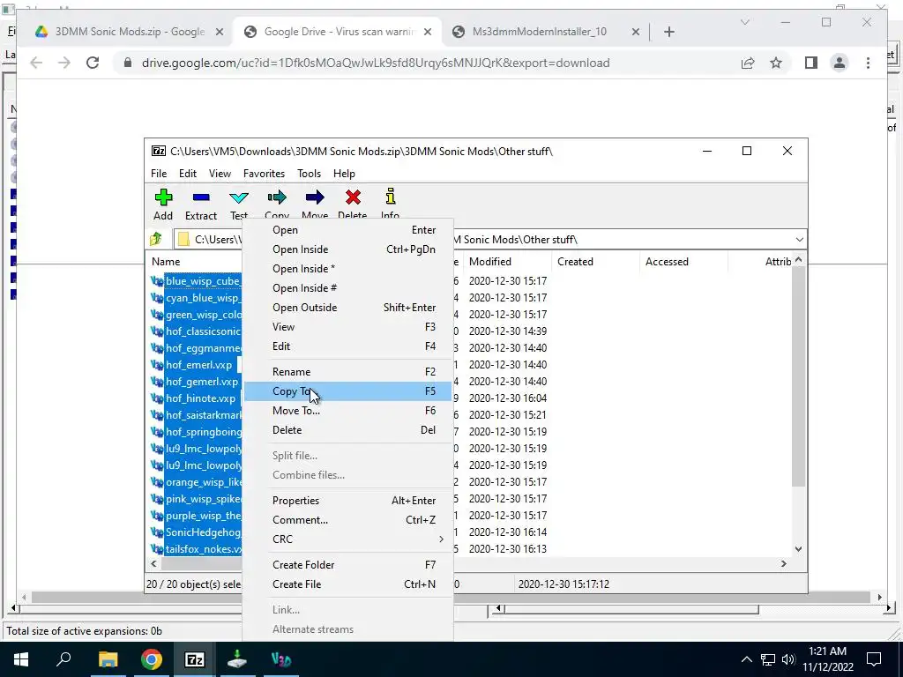Click the installer taskbar icon

[x=237, y=659]
